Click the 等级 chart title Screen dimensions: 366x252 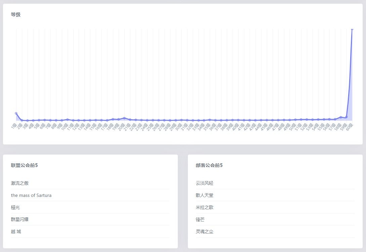(16, 14)
